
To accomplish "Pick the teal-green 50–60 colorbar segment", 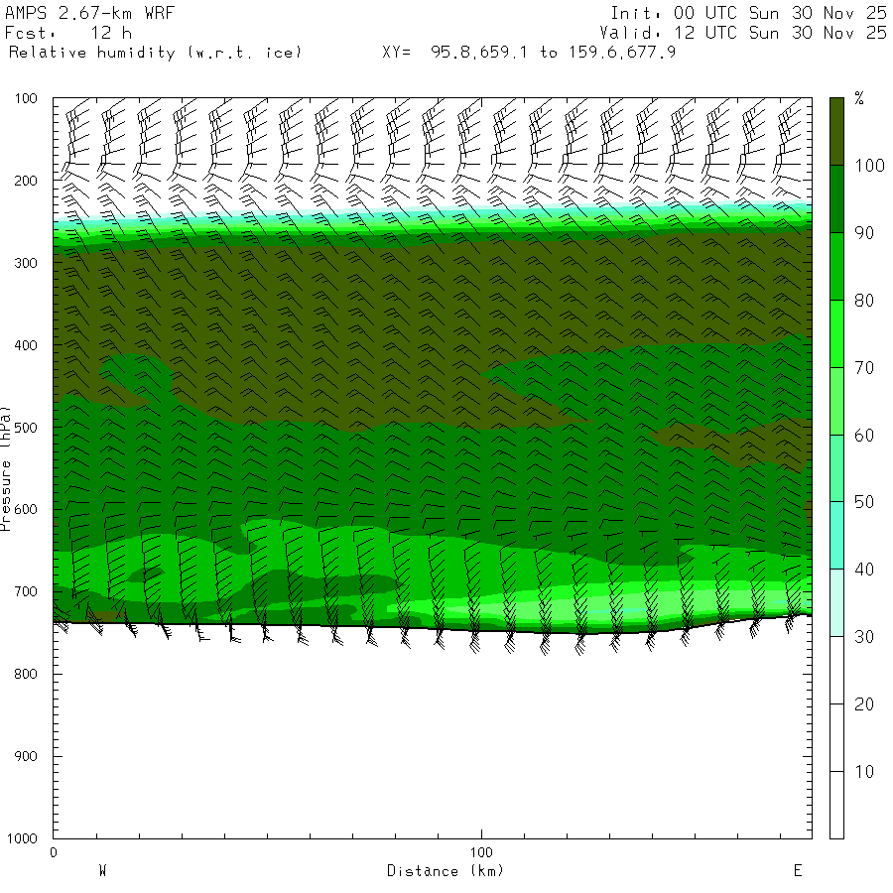I will pos(836,468).
